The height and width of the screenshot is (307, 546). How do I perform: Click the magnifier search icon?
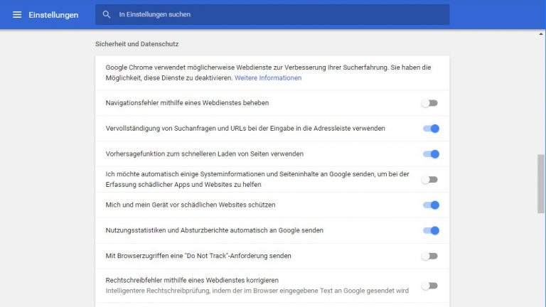(x=107, y=14)
